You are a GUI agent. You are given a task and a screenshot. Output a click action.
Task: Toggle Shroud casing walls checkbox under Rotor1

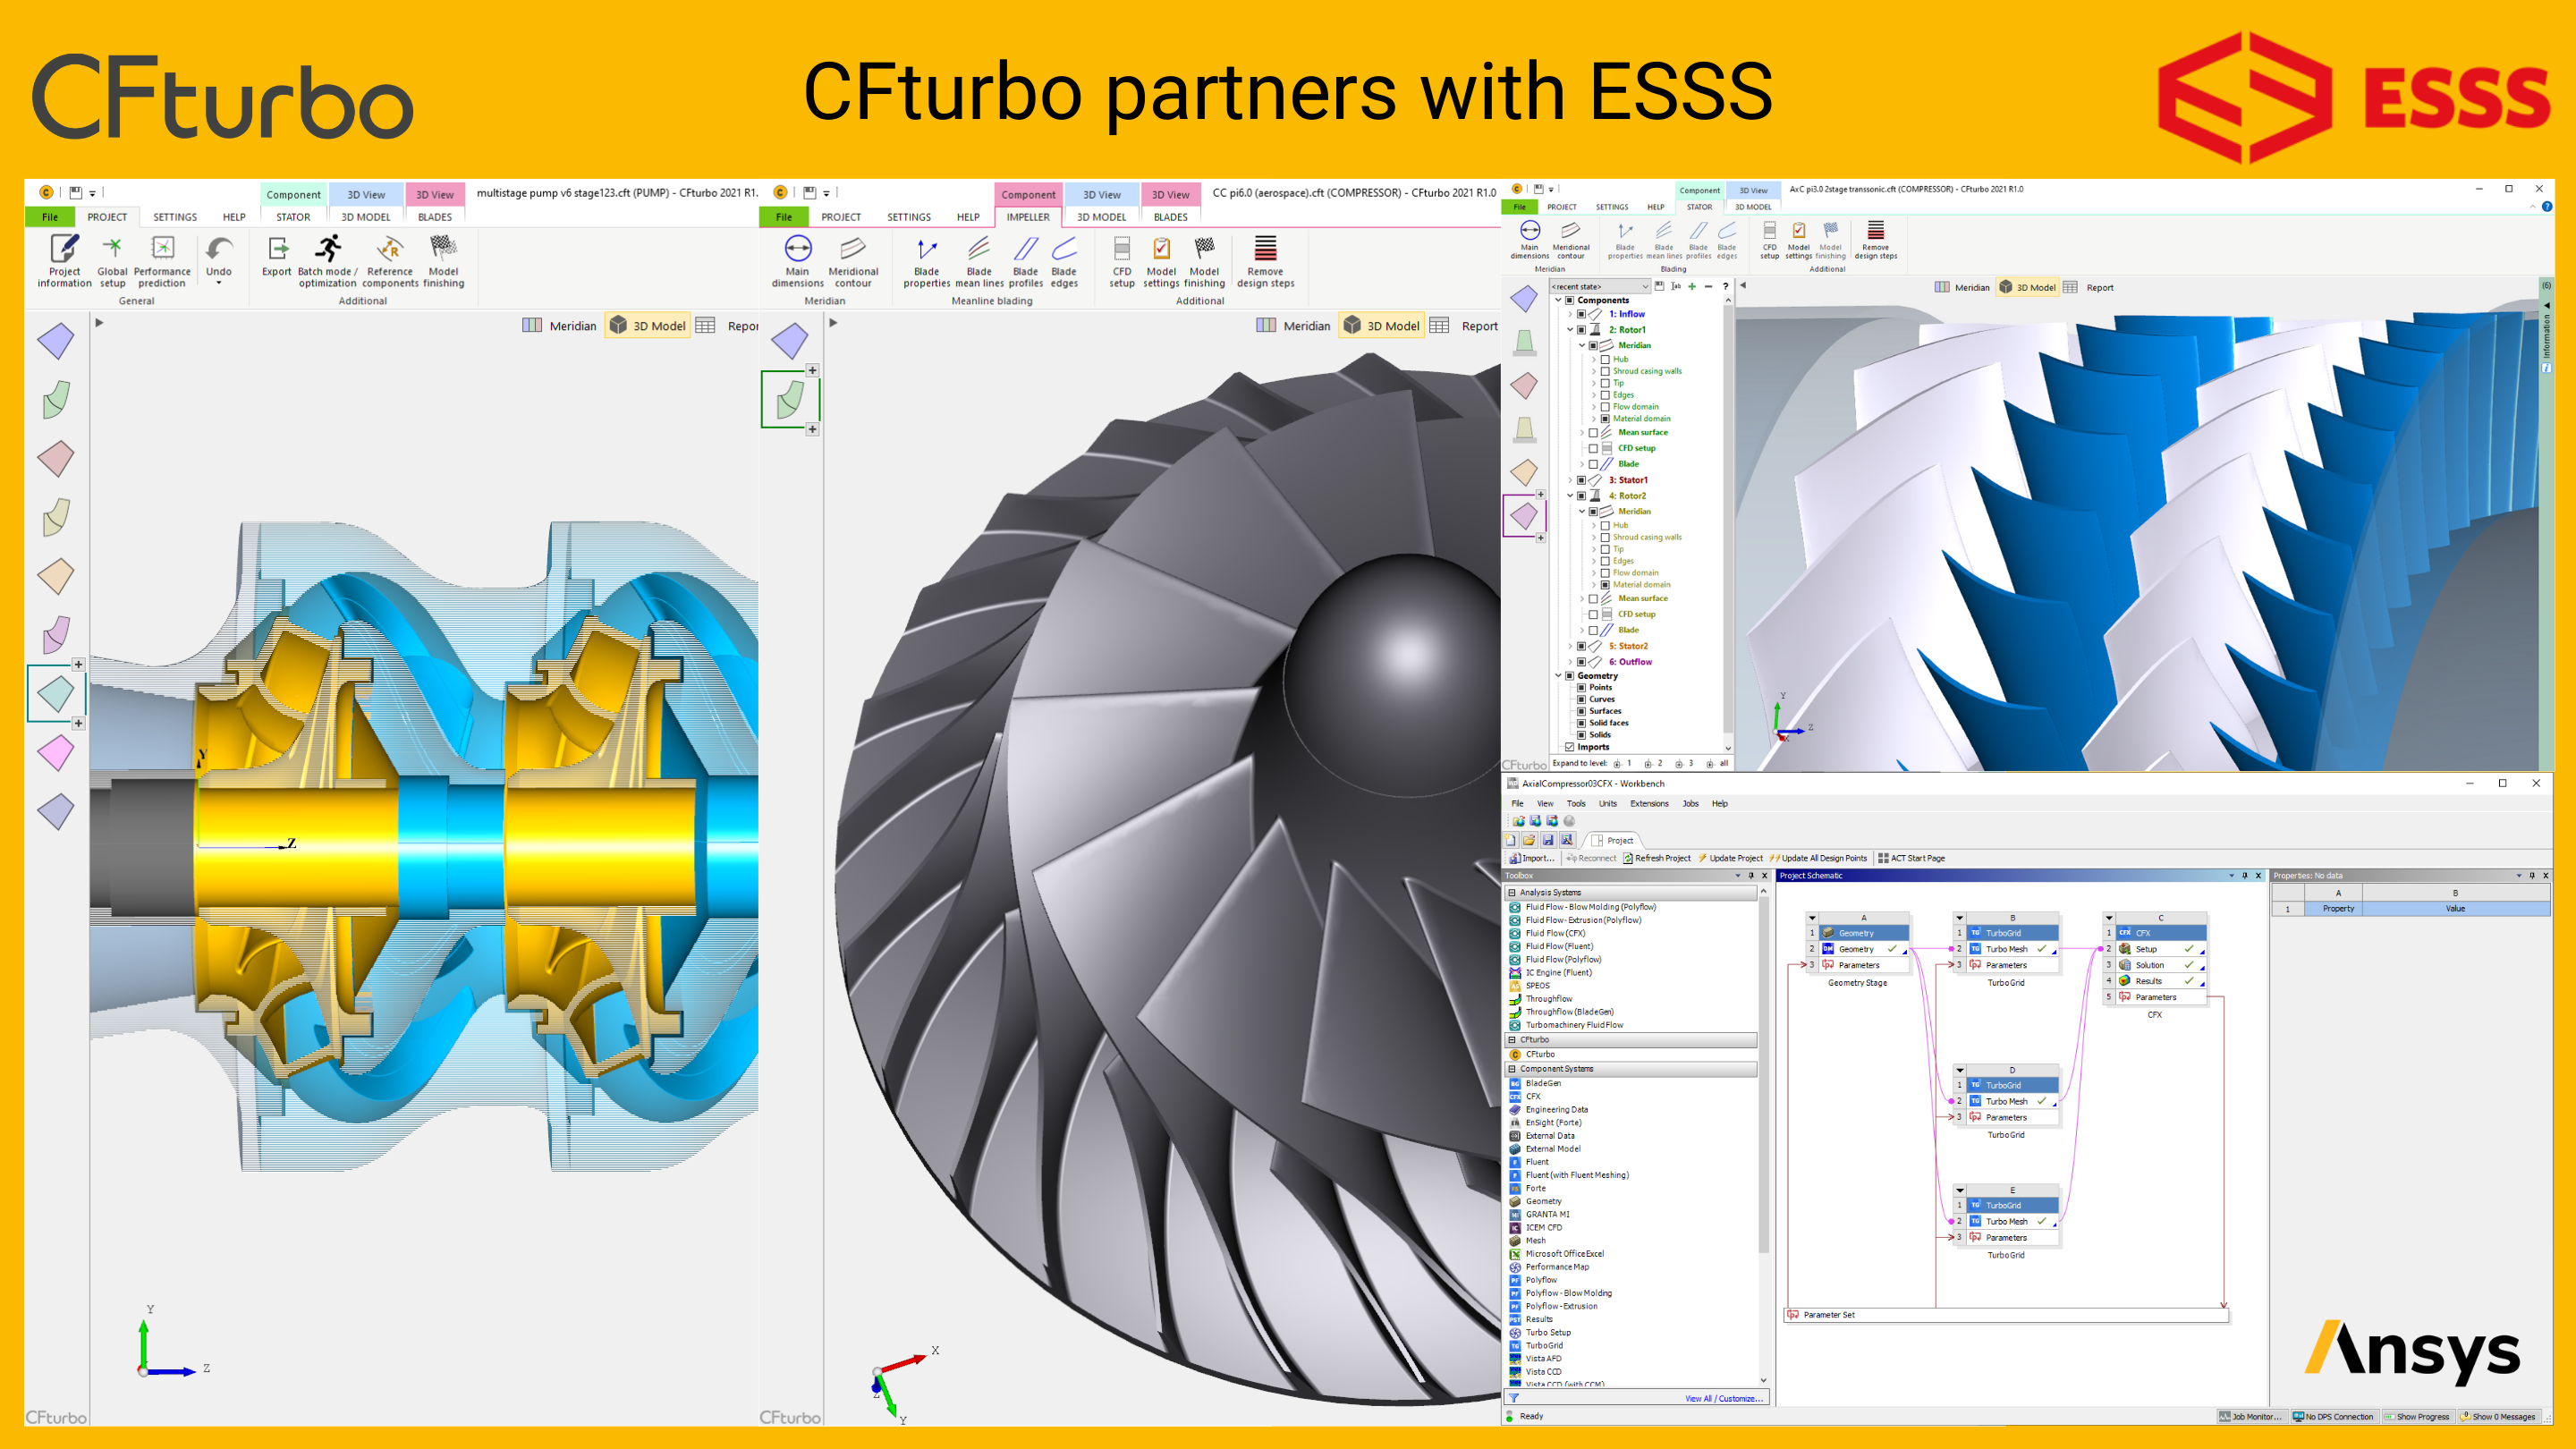pos(1605,371)
